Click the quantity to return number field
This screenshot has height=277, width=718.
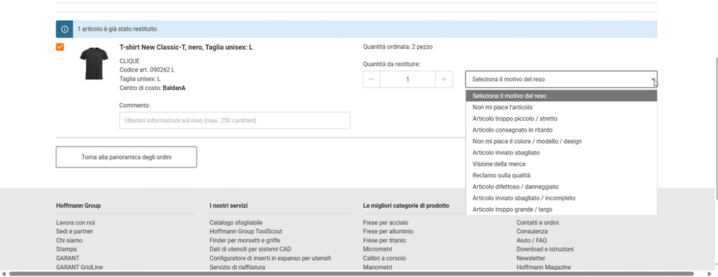pos(407,79)
